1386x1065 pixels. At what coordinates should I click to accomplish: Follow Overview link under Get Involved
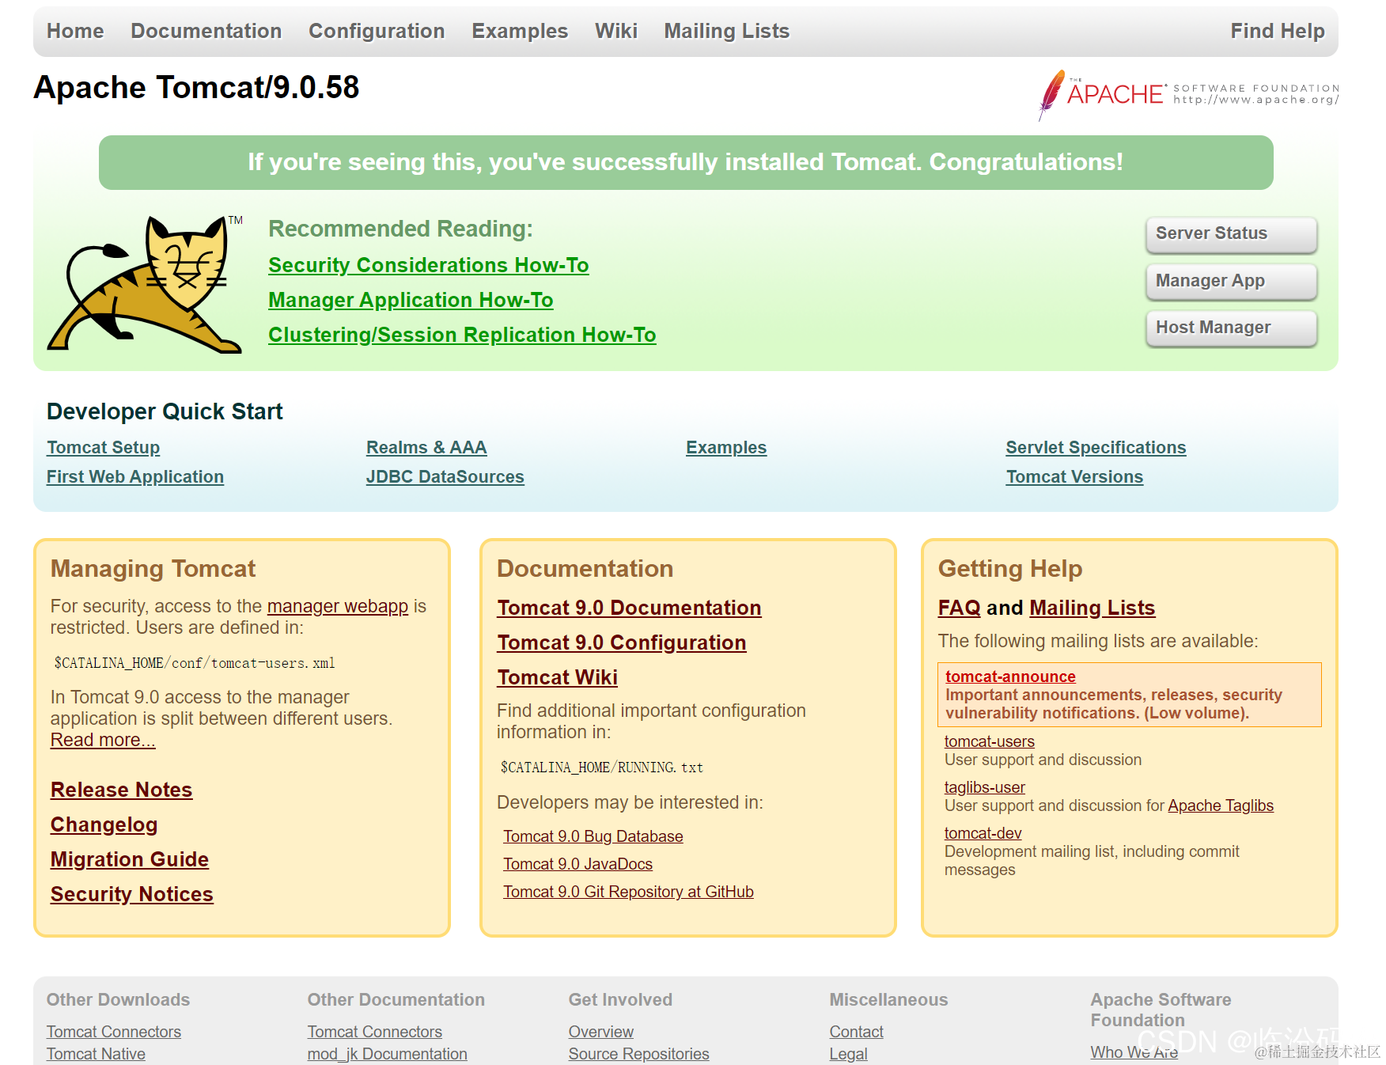(601, 1032)
